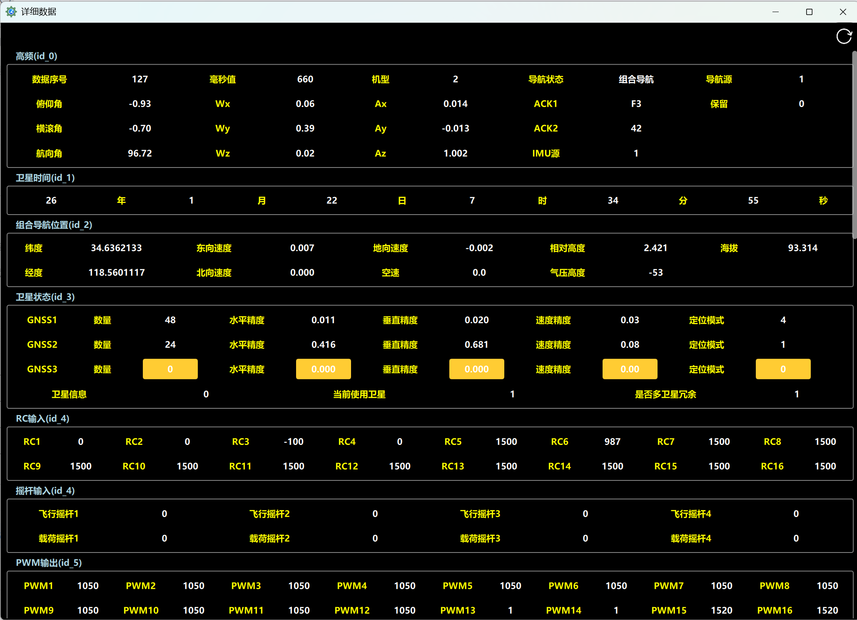The height and width of the screenshot is (620, 857).
Task: Close the 详细数据 window
Action: (x=843, y=12)
